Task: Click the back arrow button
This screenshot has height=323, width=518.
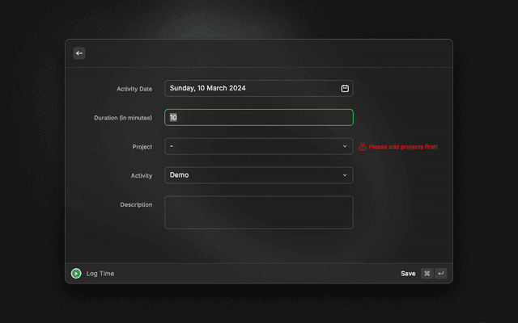Action: (x=79, y=53)
